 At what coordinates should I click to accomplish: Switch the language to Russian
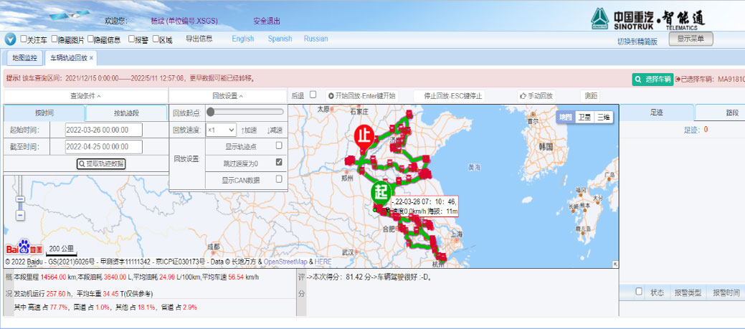(316, 39)
